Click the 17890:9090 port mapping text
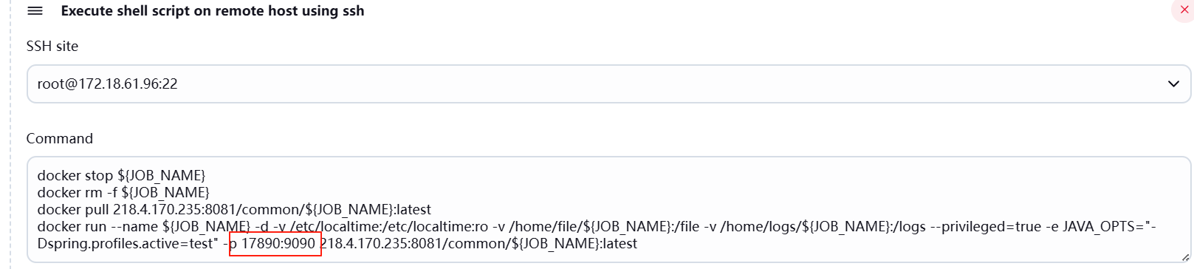 coord(278,243)
